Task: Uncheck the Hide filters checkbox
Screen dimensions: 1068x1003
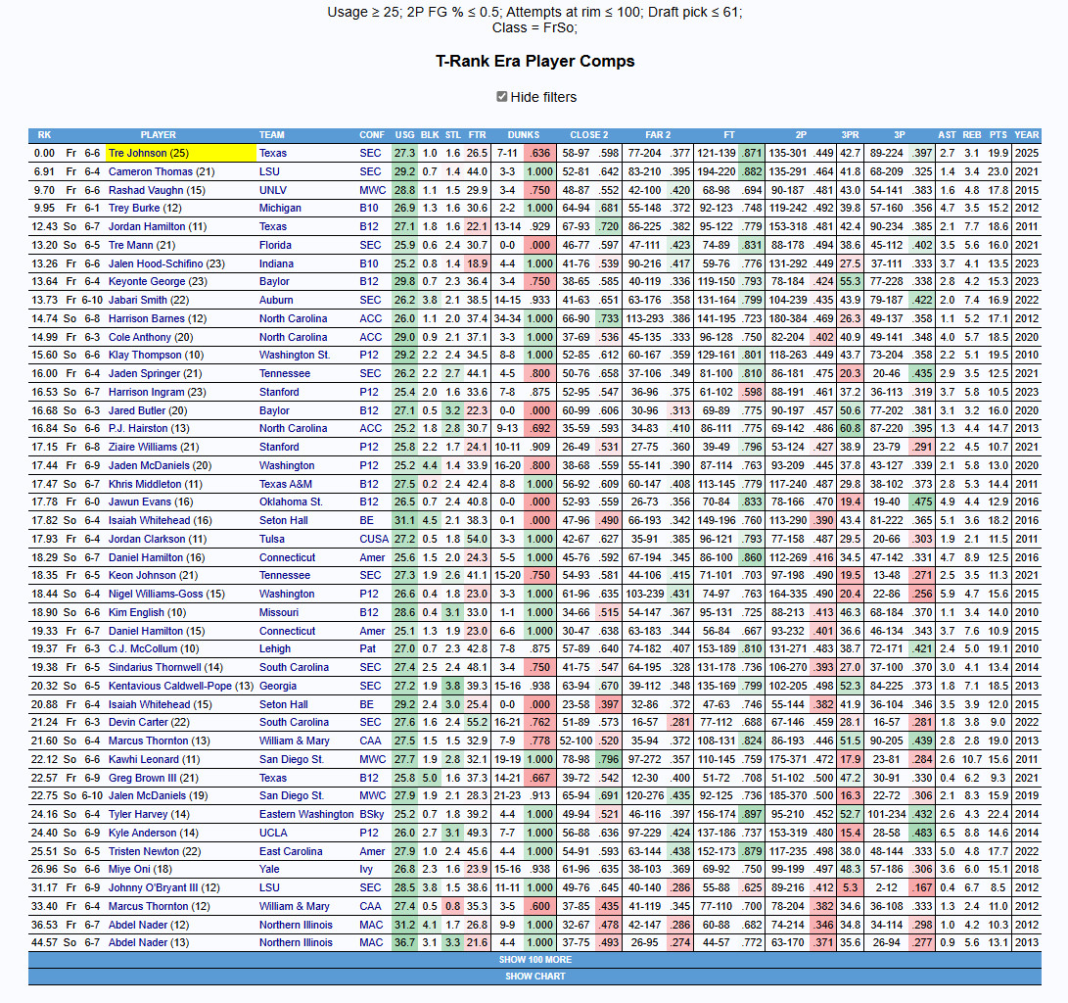Action: 502,97
